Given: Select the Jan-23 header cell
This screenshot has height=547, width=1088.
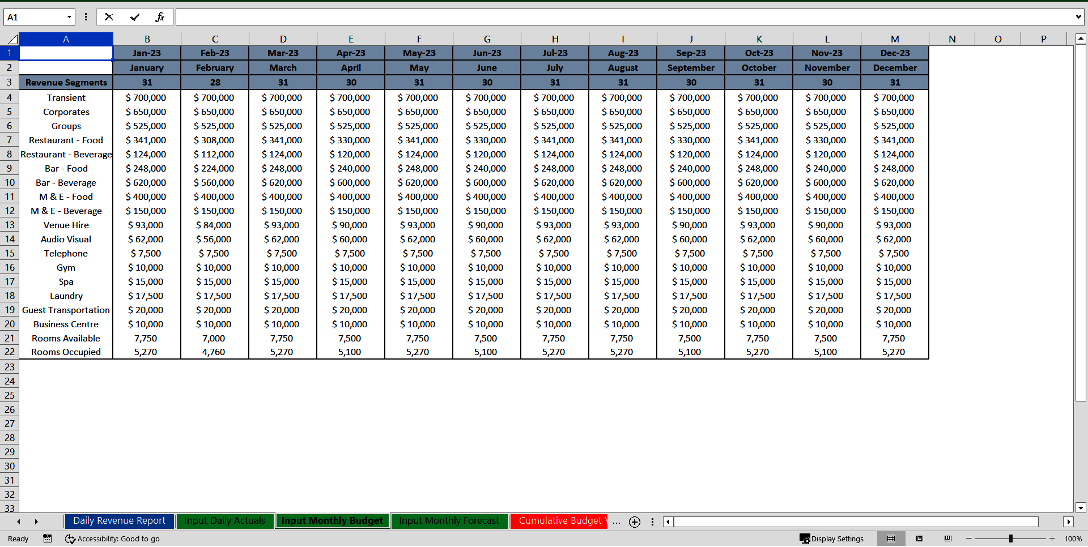Looking at the screenshot, I should [x=147, y=53].
